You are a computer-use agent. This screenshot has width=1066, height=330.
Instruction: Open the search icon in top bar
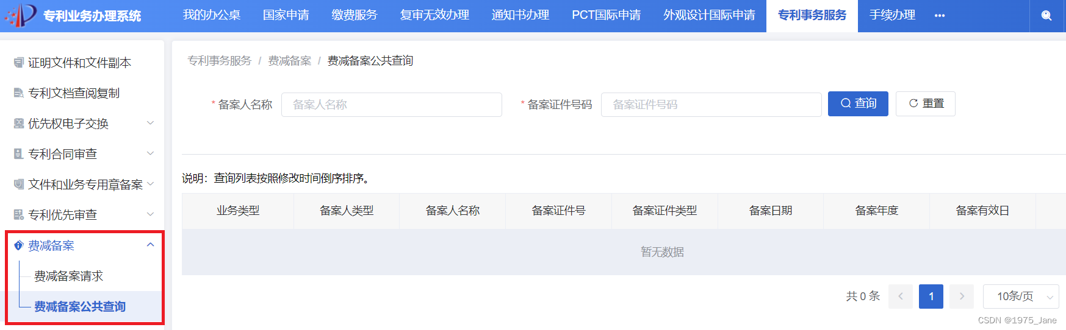[1046, 16]
